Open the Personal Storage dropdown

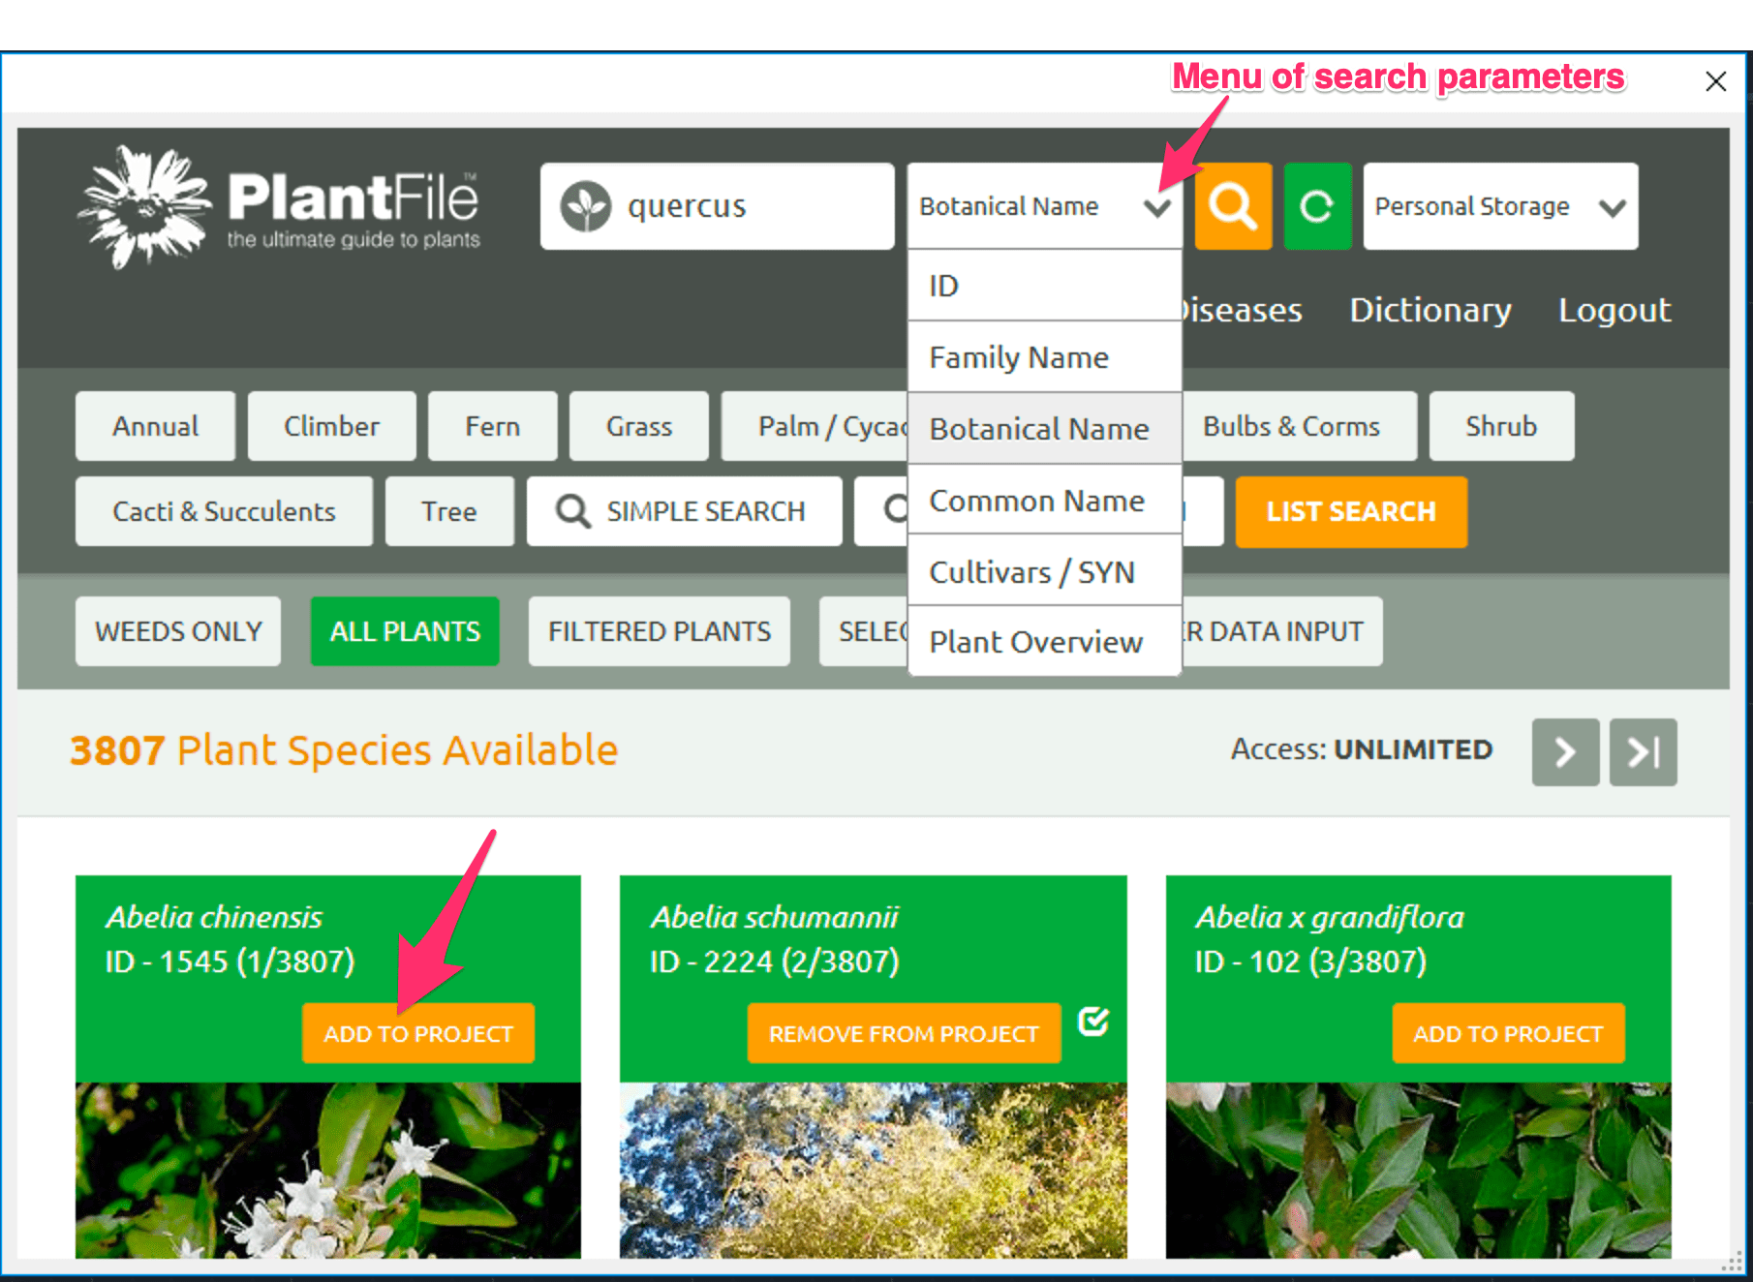tap(1498, 205)
